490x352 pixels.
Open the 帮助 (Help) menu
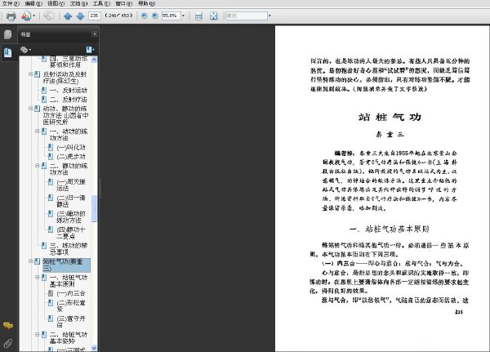click(x=146, y=3)
